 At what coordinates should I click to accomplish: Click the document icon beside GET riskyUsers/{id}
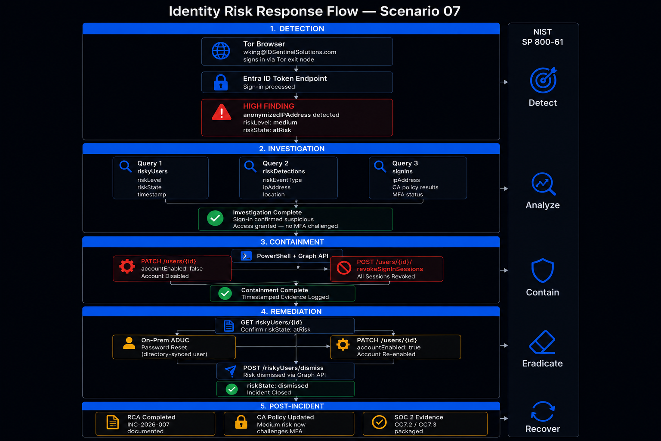229,326
